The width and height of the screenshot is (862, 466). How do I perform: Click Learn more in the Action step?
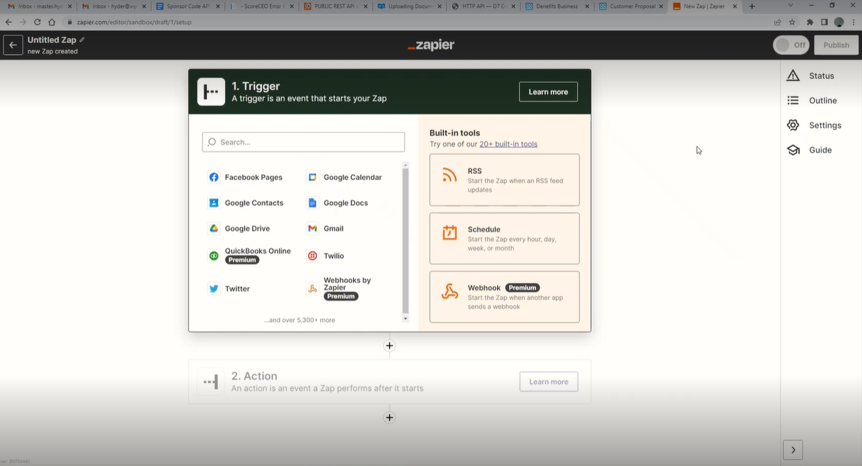pos(549,382)
